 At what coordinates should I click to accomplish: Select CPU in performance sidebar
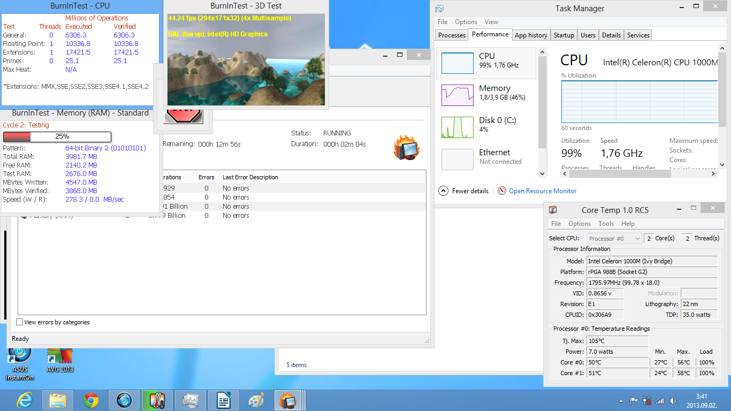pyautogui.click(x=487, y=63)
